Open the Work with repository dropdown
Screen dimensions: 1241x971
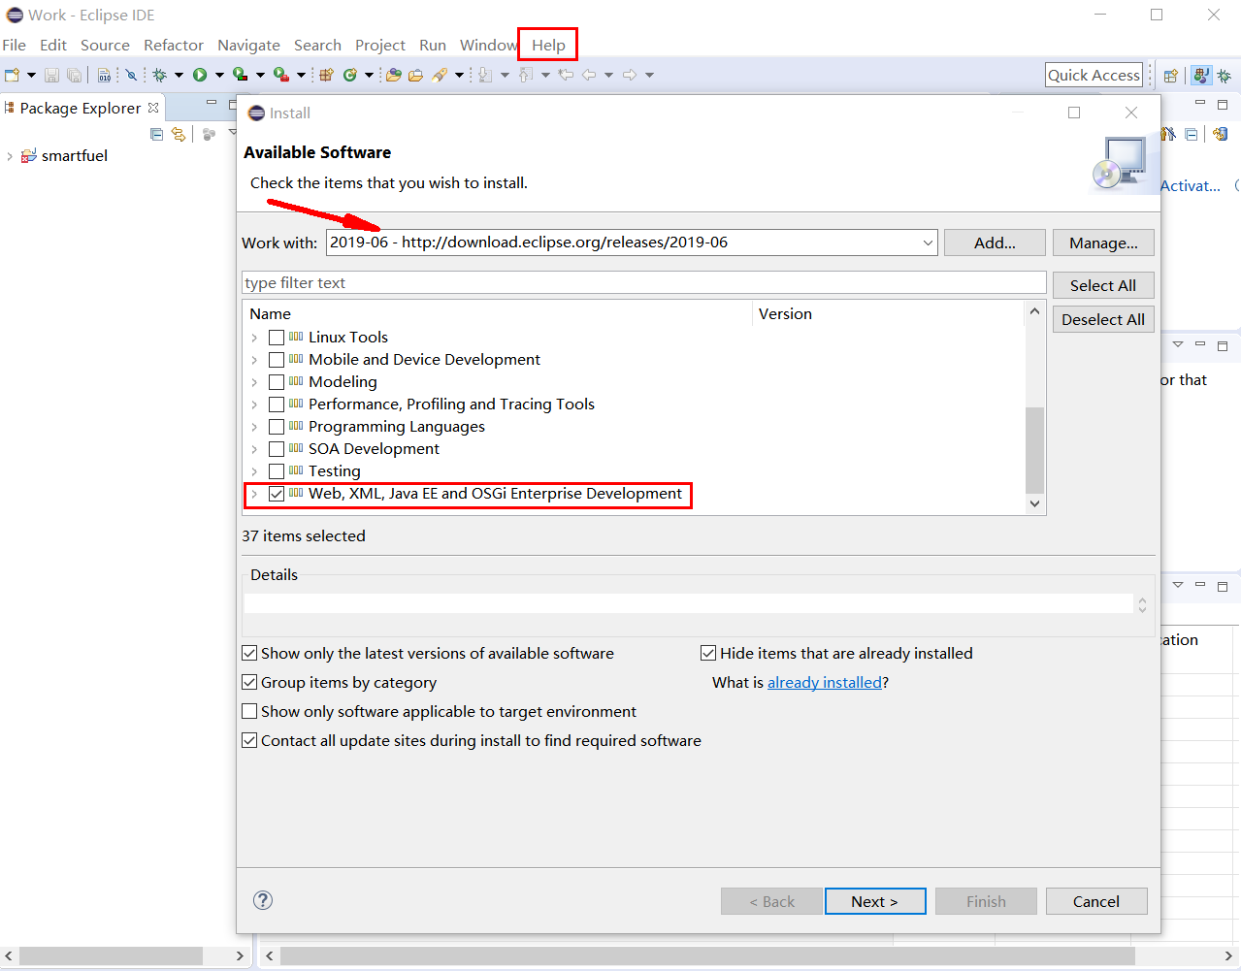click(x=927, y=243)
